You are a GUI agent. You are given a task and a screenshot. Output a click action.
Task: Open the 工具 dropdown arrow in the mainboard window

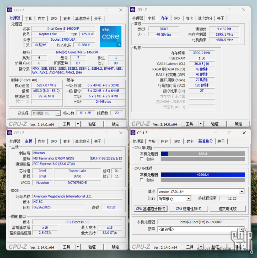click(x=78, y=247)
